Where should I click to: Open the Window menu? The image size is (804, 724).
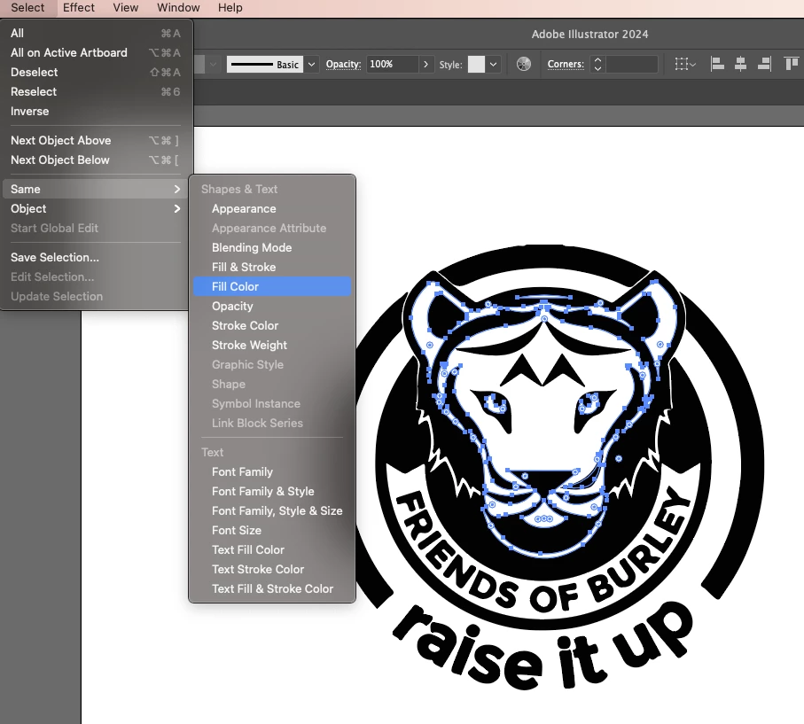point(178,8)
